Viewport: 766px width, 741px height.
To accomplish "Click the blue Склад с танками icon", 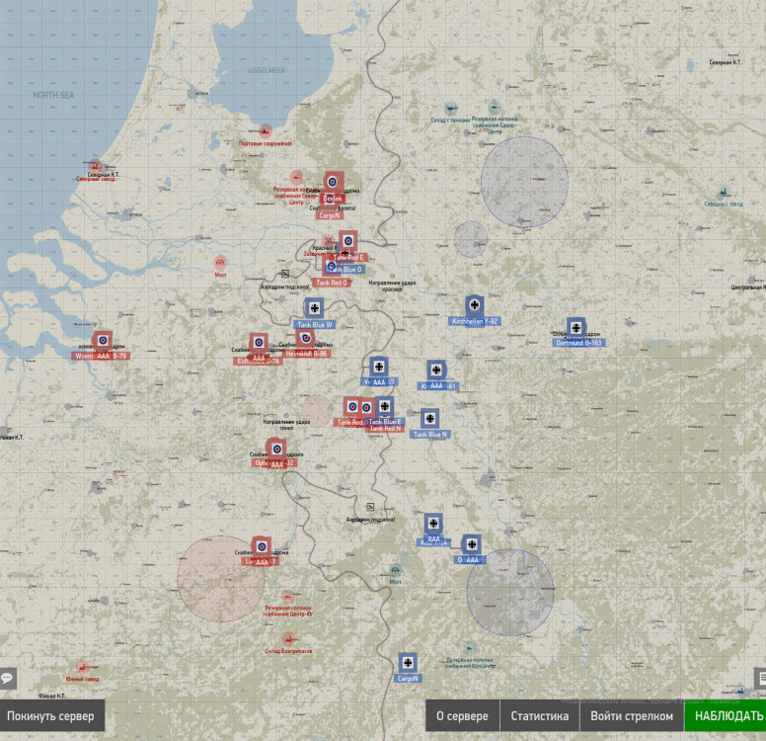I will (450, 108).
